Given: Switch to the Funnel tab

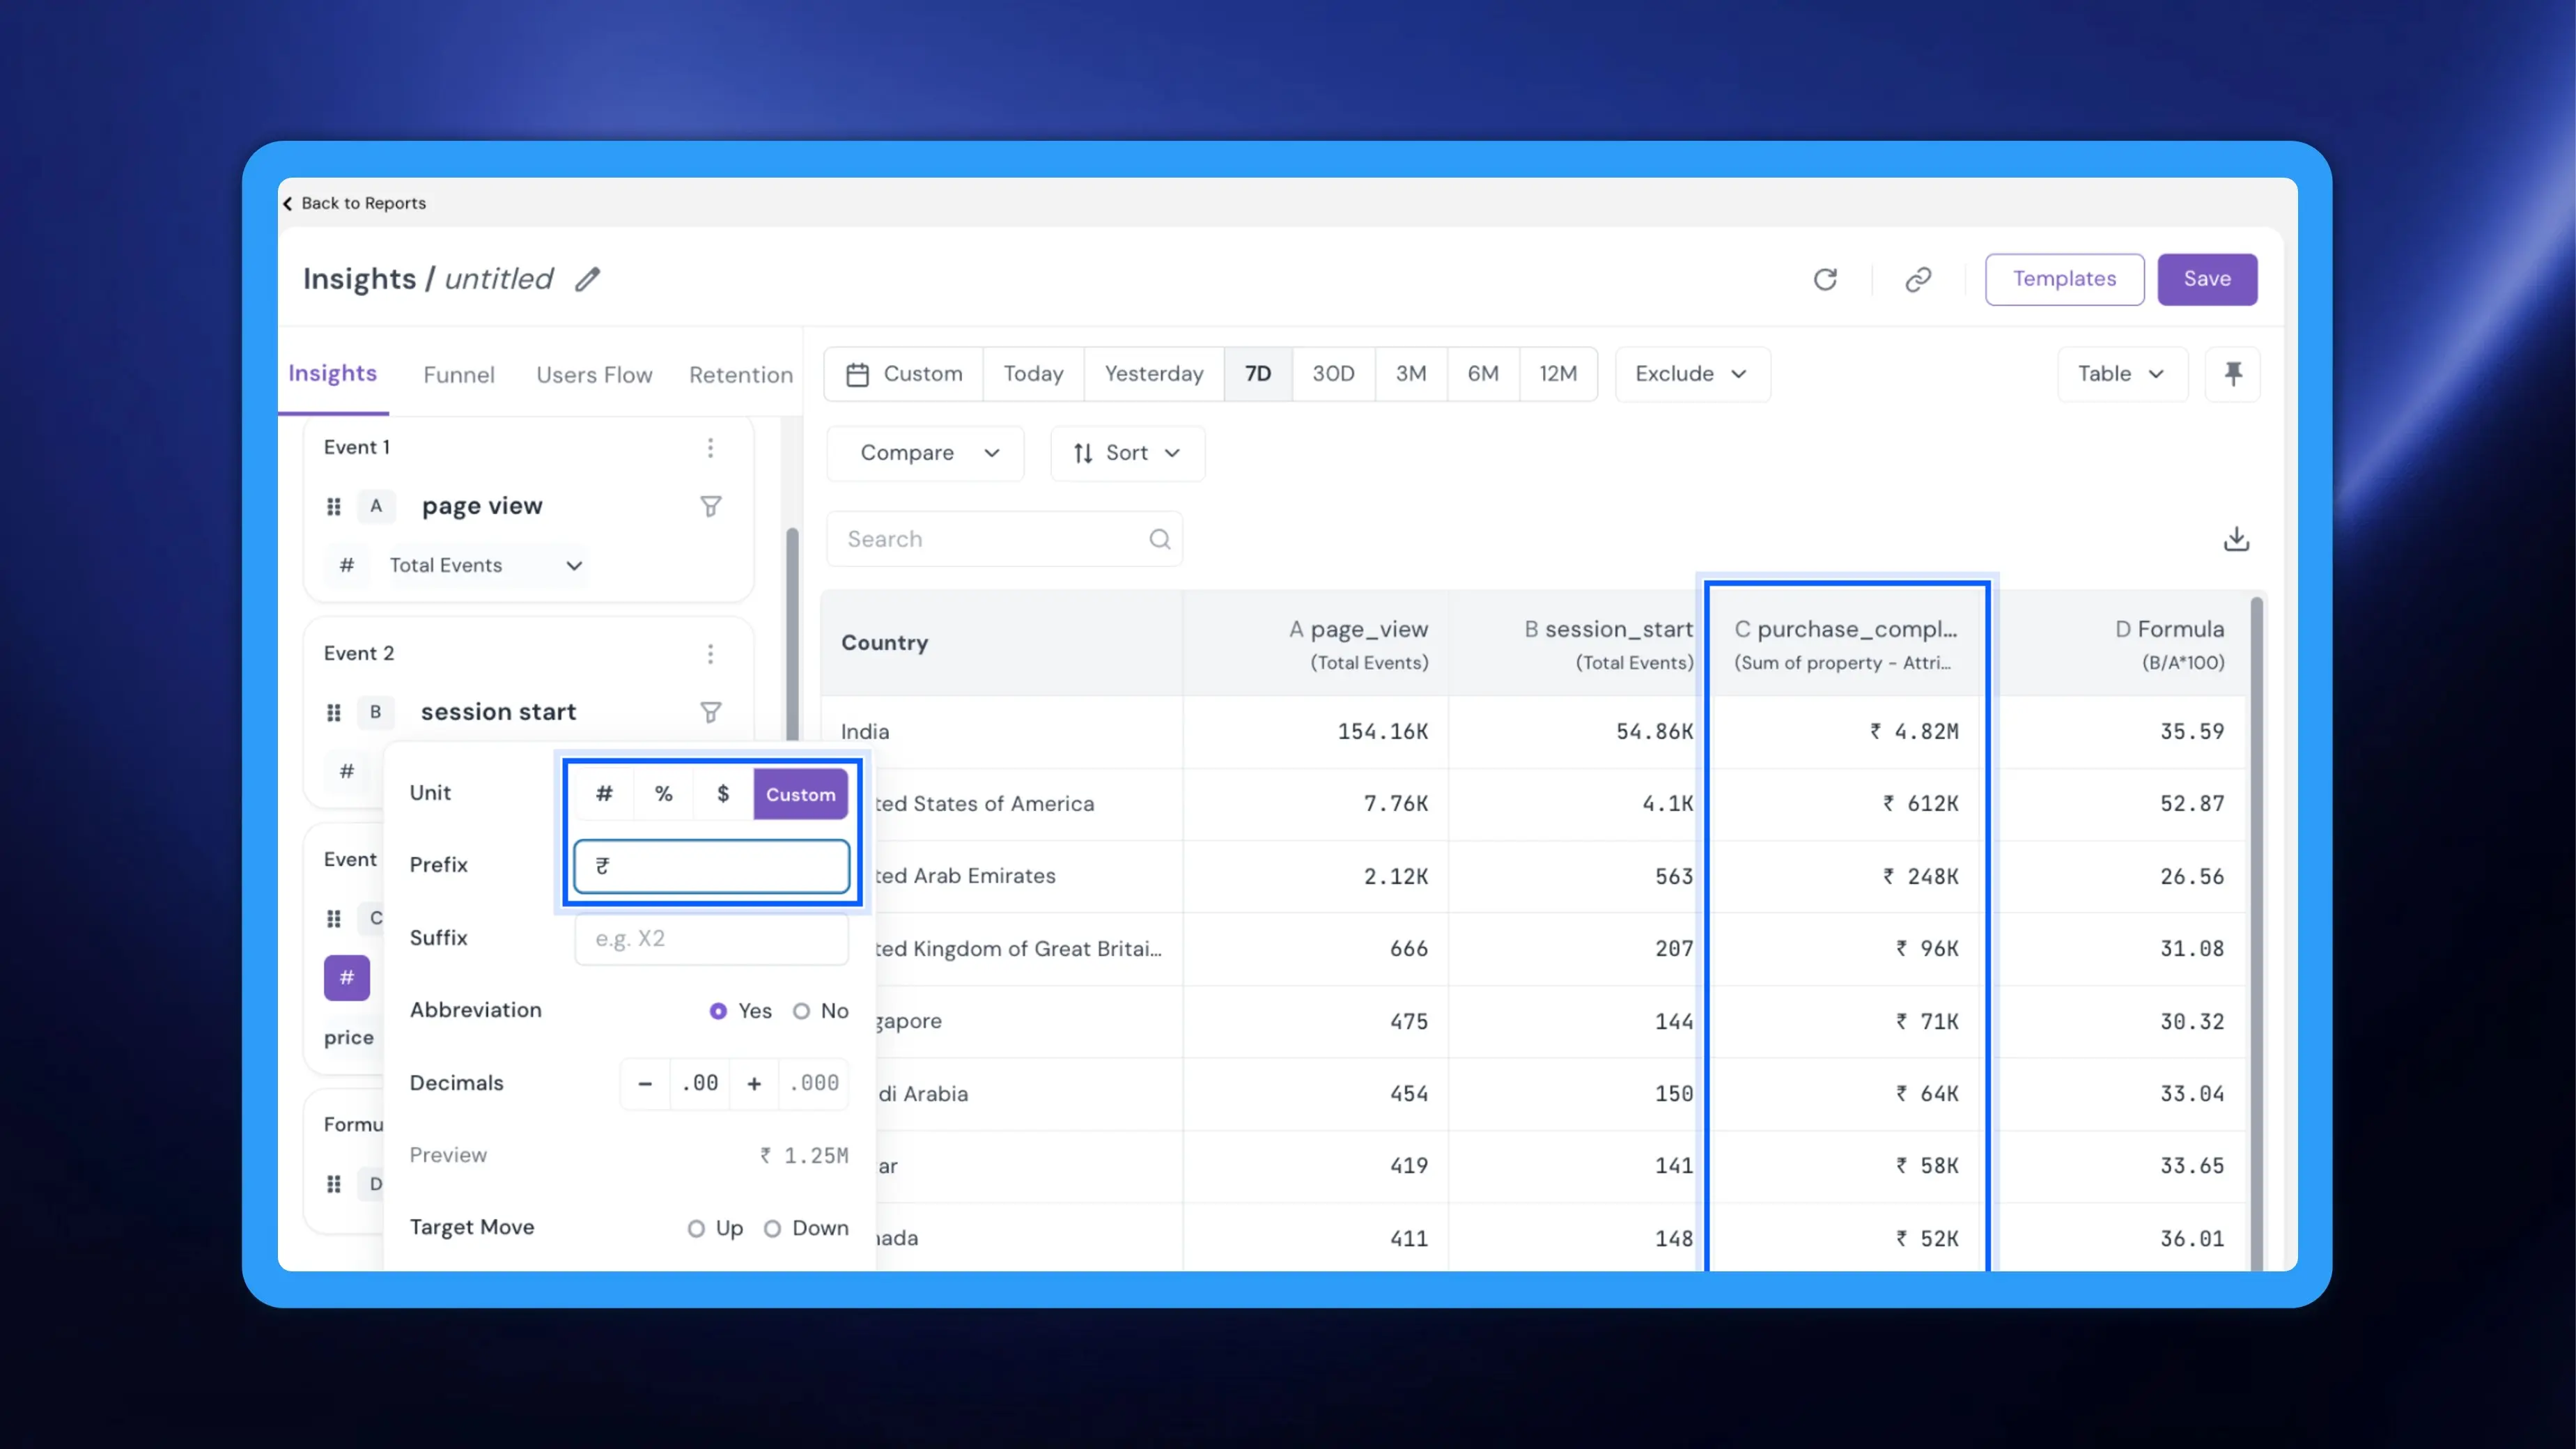Looking at the screenshot, I should [459, 375].
